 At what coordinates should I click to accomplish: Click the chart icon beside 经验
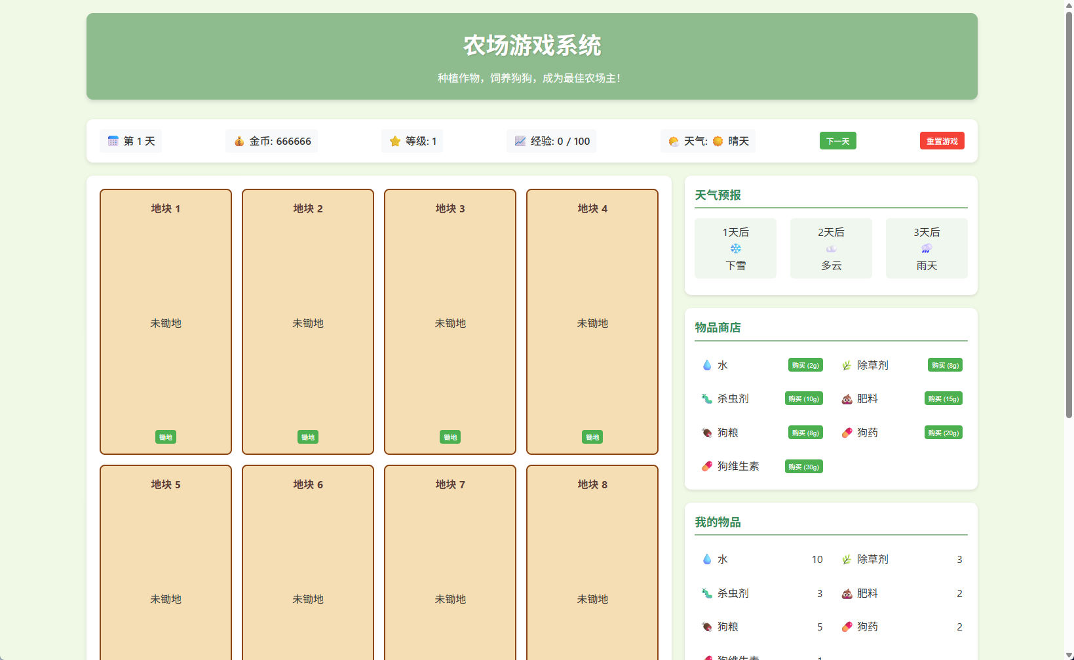pyautogui.click(x=520, y=141)
